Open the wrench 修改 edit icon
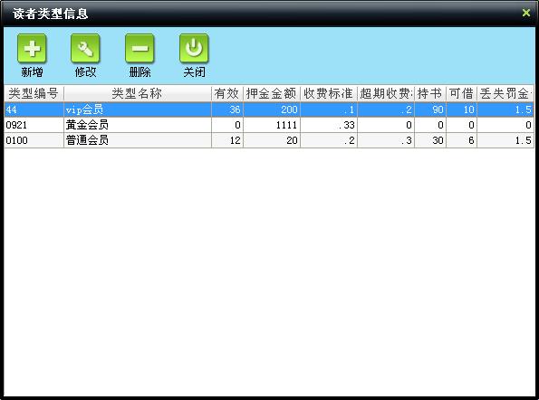Screen dimensions: 539x400 [85, 48]
